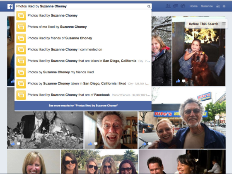This screenshot has width=232, height=174.
Task: Click photo icon for 'I commented on' suggestion
Action: 21,50
